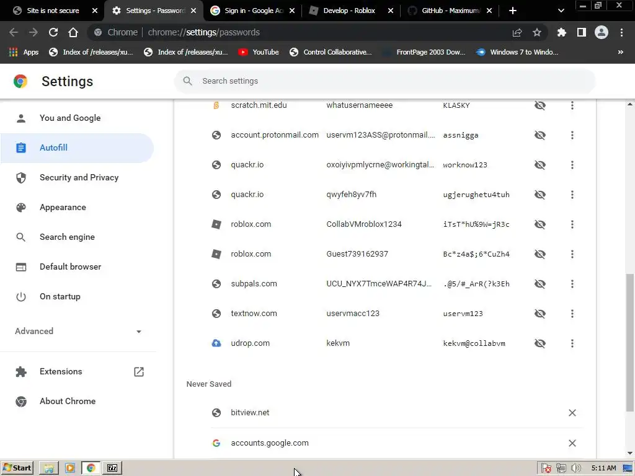Open Apps bookmark shortcut
Viewport: 635px width, 476px height.
point(24,52)
